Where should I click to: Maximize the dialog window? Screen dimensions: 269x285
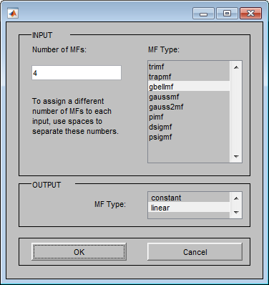[227, 13]
